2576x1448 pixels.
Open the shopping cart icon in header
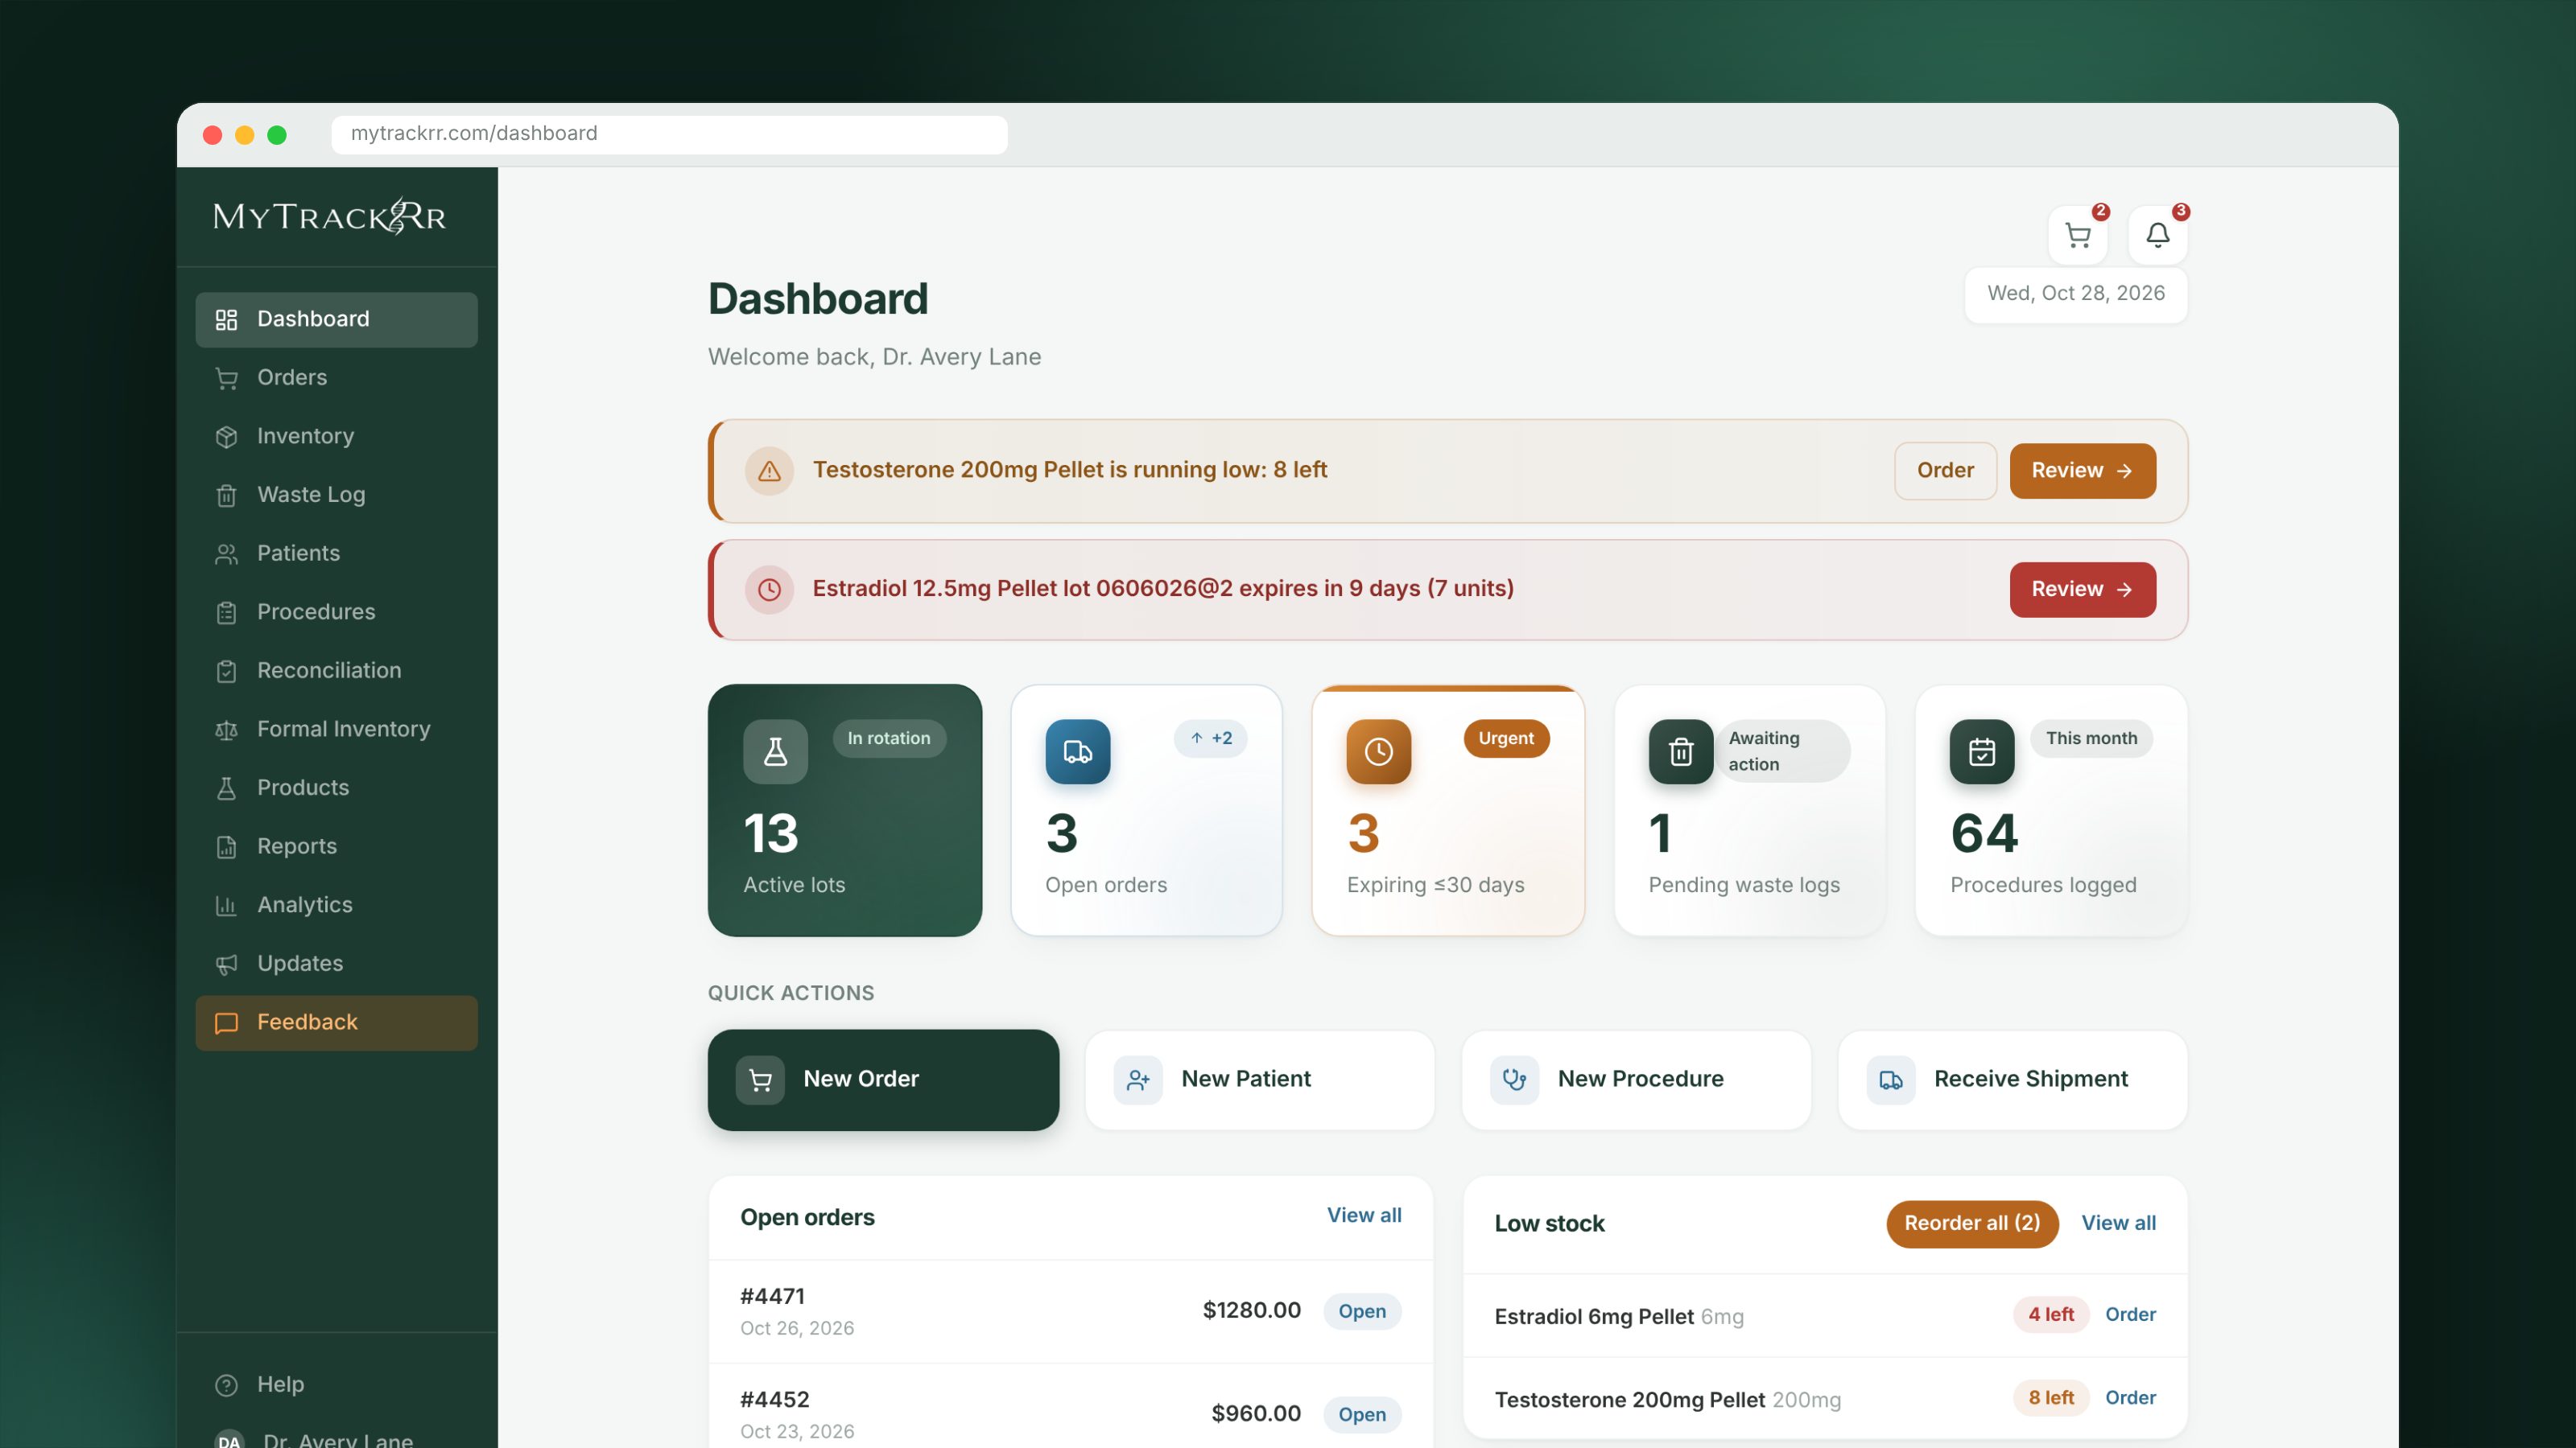[2078, 236]
